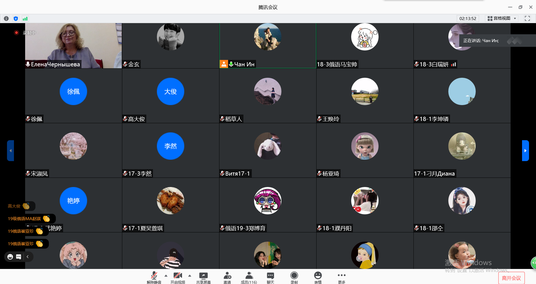Open the 更多 more options menu
Image resolution: width=536 pixels, height=284 pixels.
coord(341,277)
